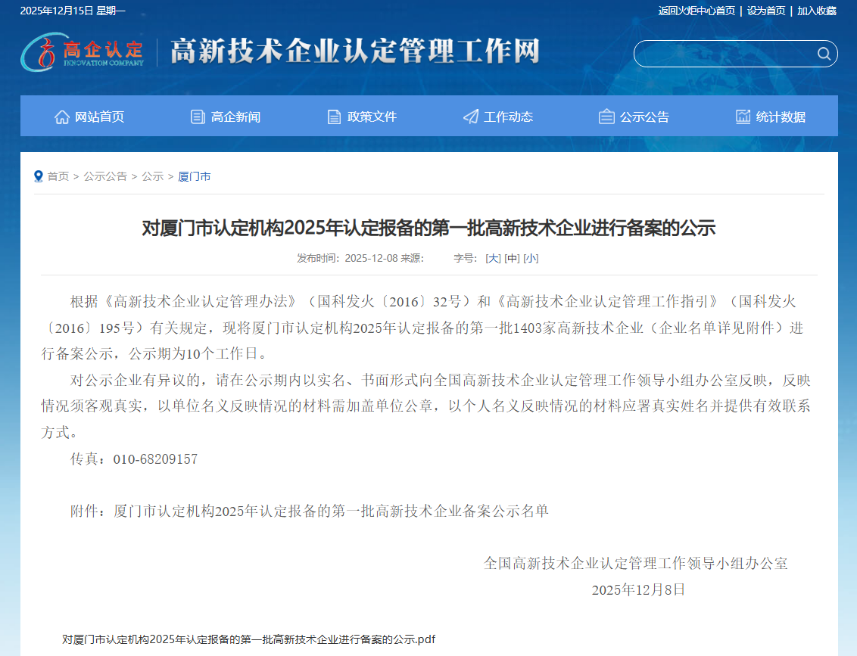Click the paper-plane icon beside 工作动态

point(470,116)
